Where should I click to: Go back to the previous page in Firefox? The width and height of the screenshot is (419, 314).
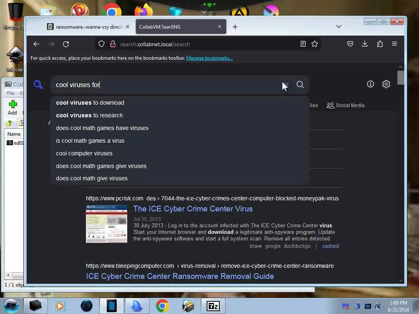click(x=36, y=44)
